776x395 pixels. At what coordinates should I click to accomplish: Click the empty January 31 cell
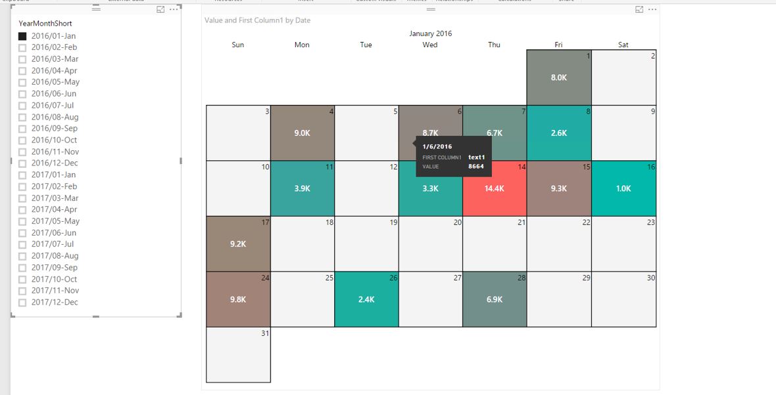[238, 354]
